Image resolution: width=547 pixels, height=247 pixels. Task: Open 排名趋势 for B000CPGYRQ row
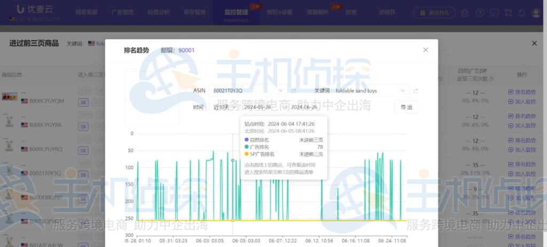point(522,140)
